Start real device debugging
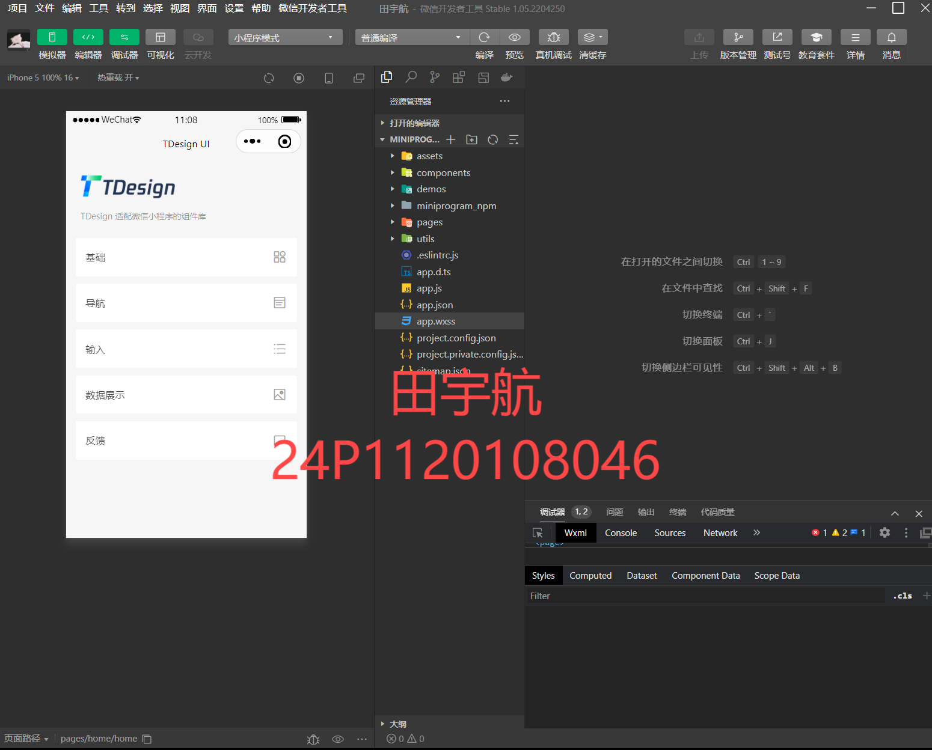The image size is (932, 750). [554, 37]
